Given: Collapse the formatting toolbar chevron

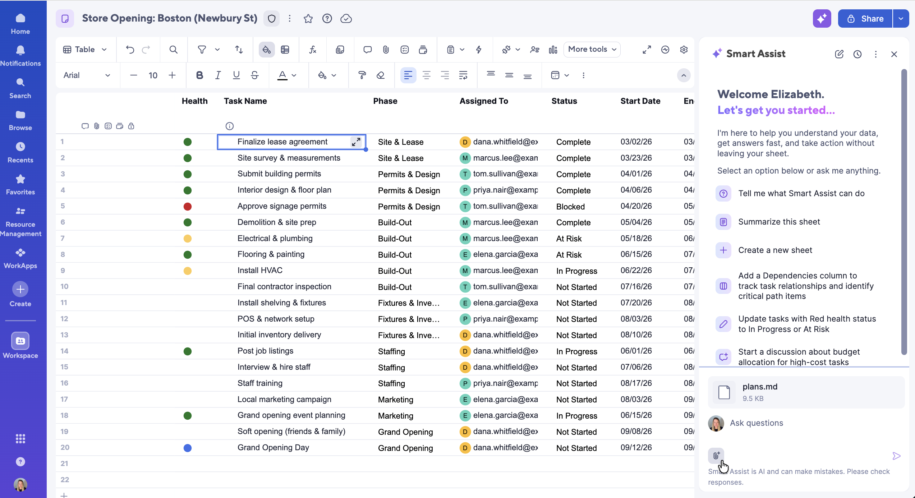Looking at the screenshot, I should 684,75.
